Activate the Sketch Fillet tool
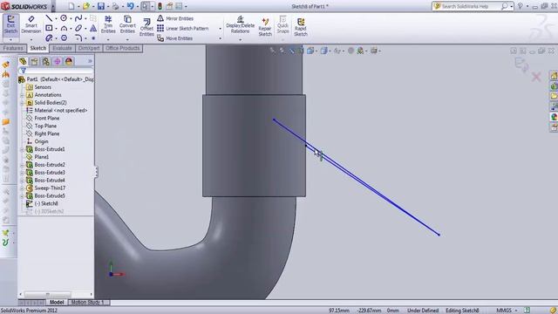Screen dimensions: 558x314 (x=78, y=38)
